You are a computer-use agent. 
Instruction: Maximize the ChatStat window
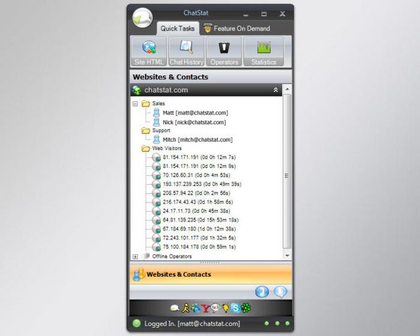[264, 14]
